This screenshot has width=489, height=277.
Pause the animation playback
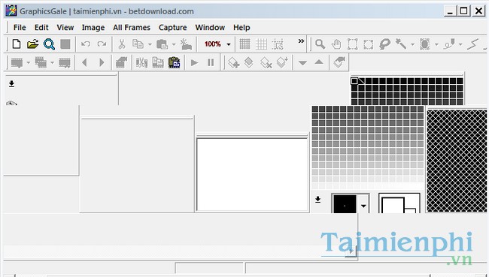[211, 63]
